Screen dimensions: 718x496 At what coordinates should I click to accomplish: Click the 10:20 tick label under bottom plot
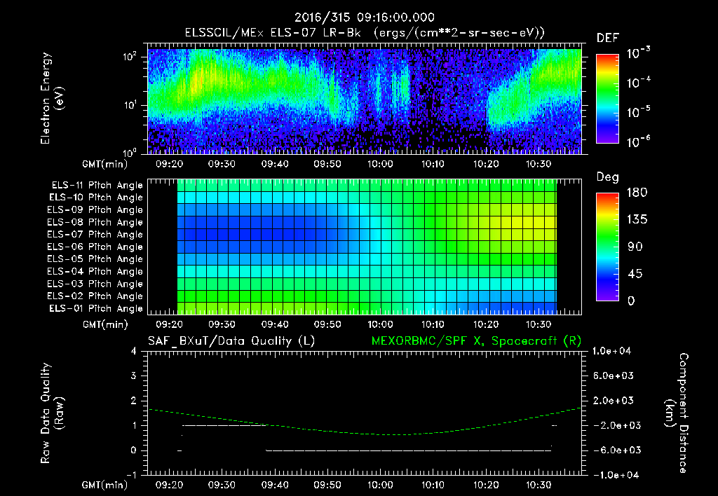[485, 485]
